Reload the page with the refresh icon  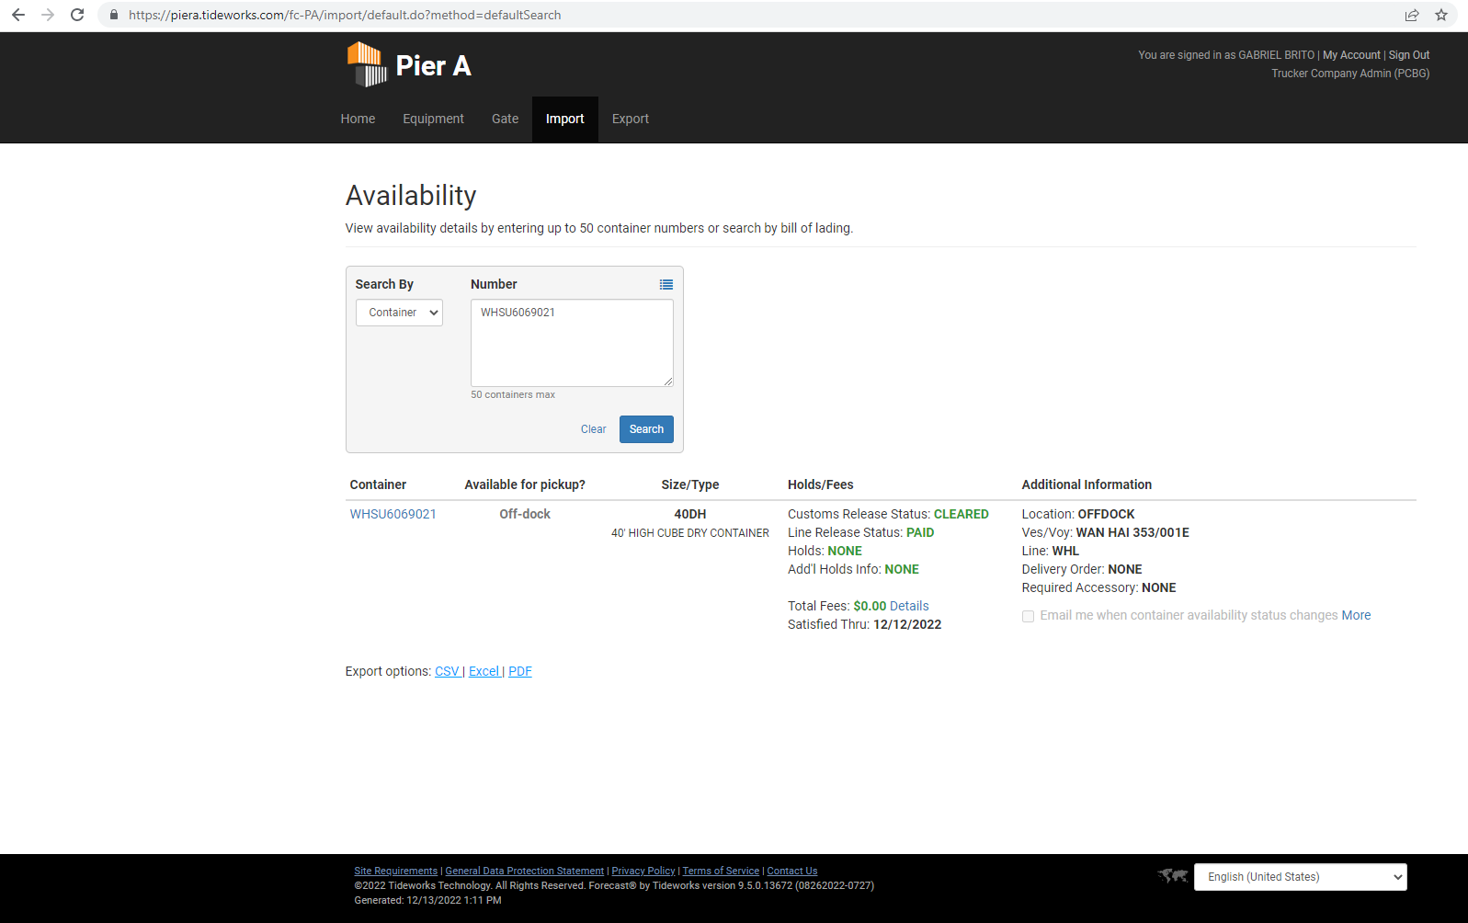[77, 15]
